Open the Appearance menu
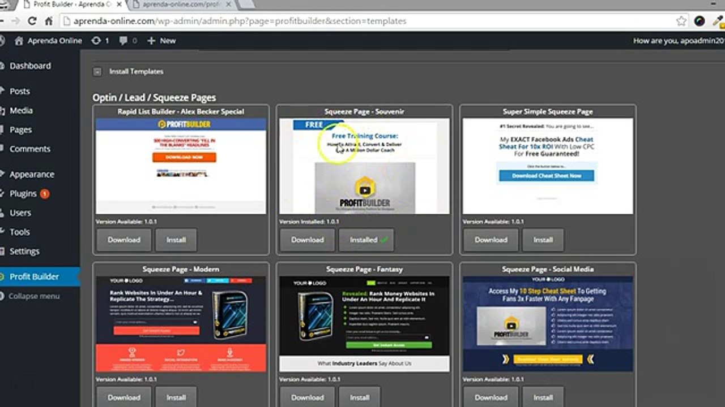The height and width of the screenshot is (407, 725). 32,174
